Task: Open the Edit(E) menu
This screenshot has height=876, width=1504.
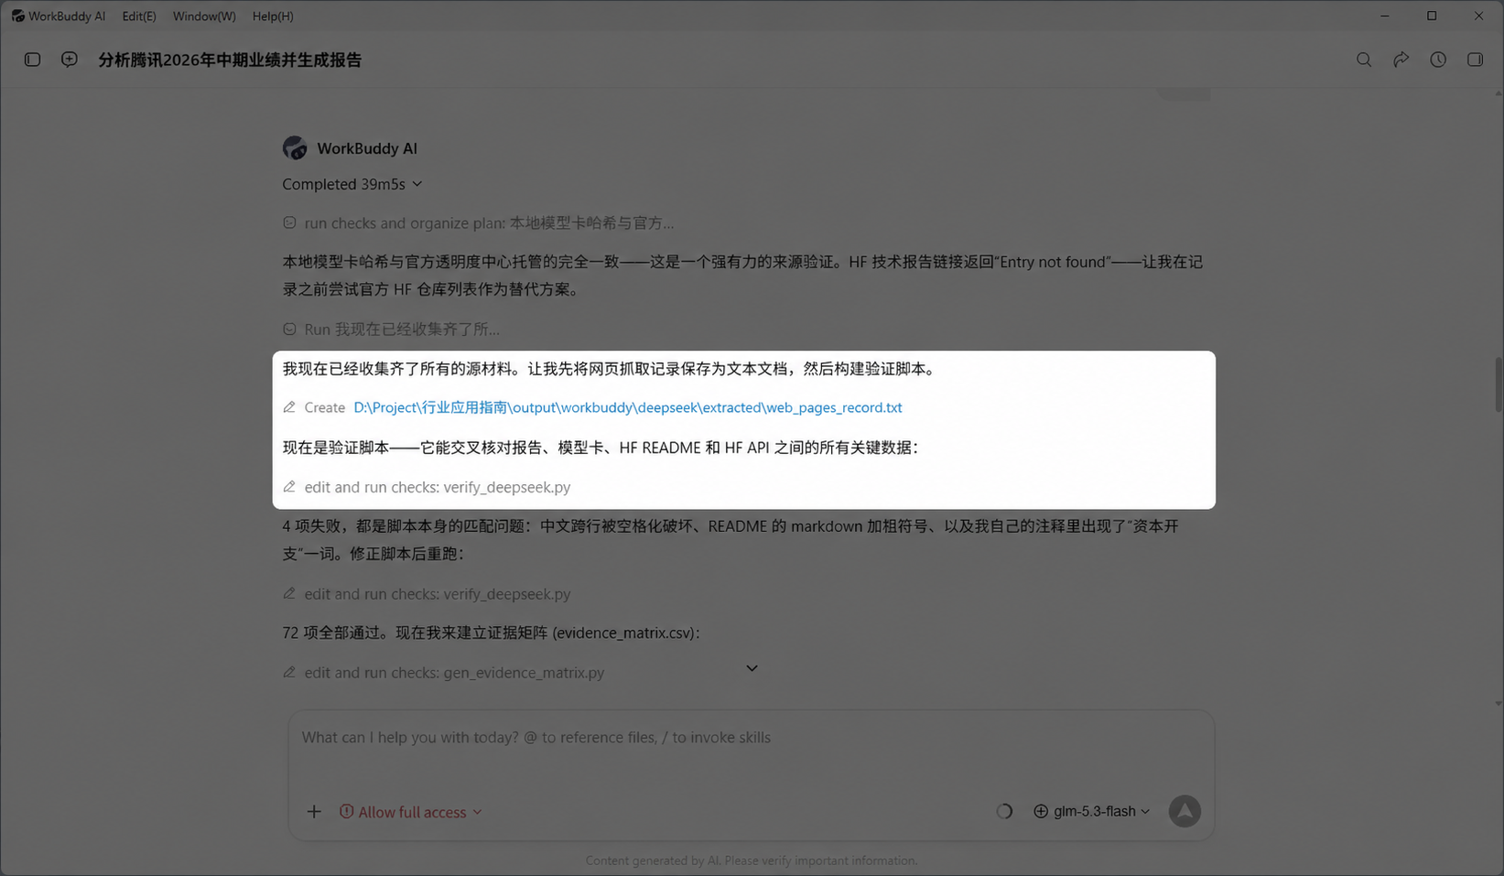Action: click(x=139, y=16)
